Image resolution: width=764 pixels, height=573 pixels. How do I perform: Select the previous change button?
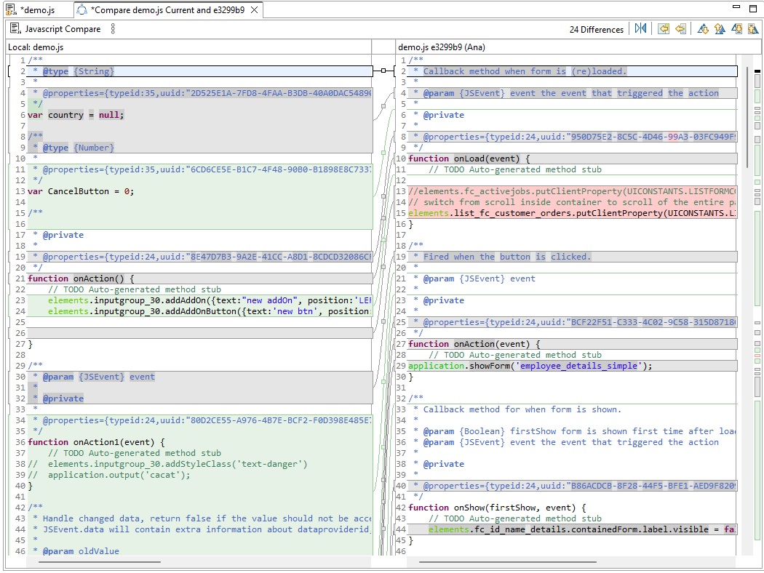point(752,29)
